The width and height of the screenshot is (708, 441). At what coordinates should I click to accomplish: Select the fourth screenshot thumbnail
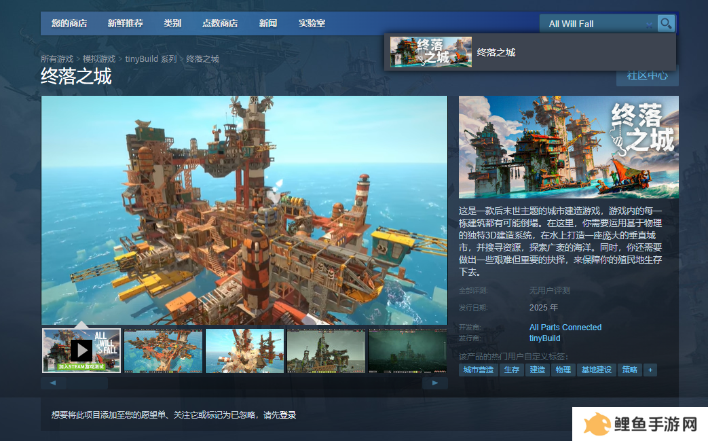326,351
